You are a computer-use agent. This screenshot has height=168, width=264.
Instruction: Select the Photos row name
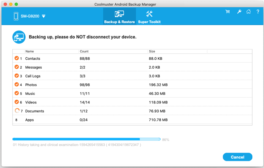(x=31, y=85)
